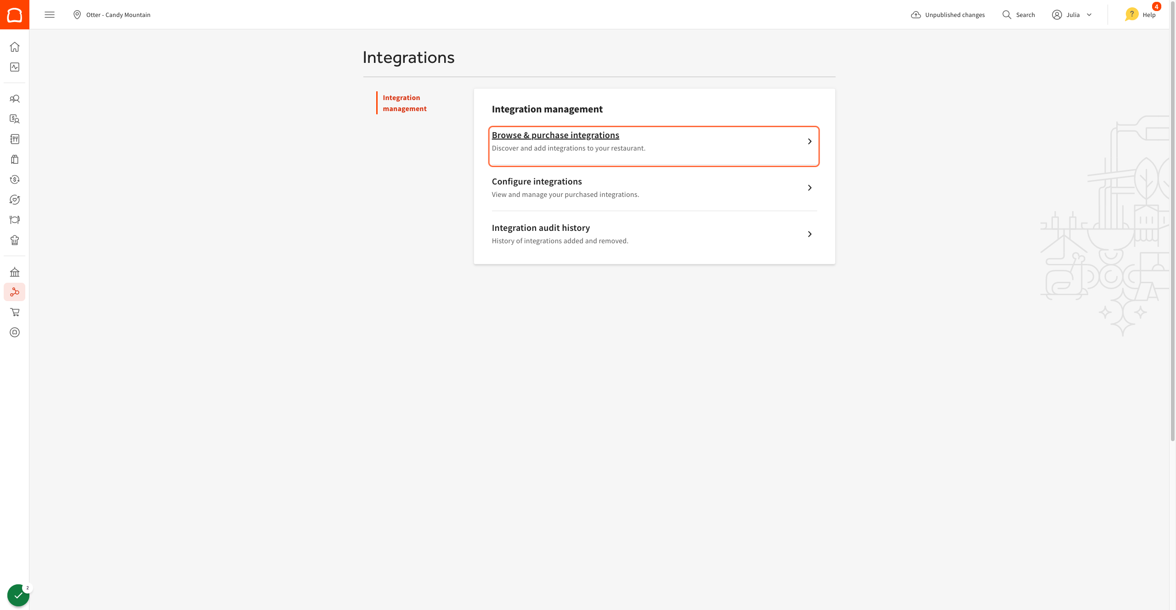Click chevron next to Configure integrations
Viewport: 1176px width, 610px height.
(809, 188)
